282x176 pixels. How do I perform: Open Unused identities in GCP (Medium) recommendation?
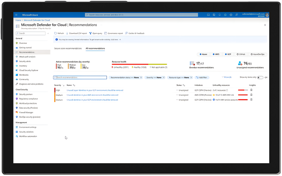pyautogui.click(x=92, y=100)
